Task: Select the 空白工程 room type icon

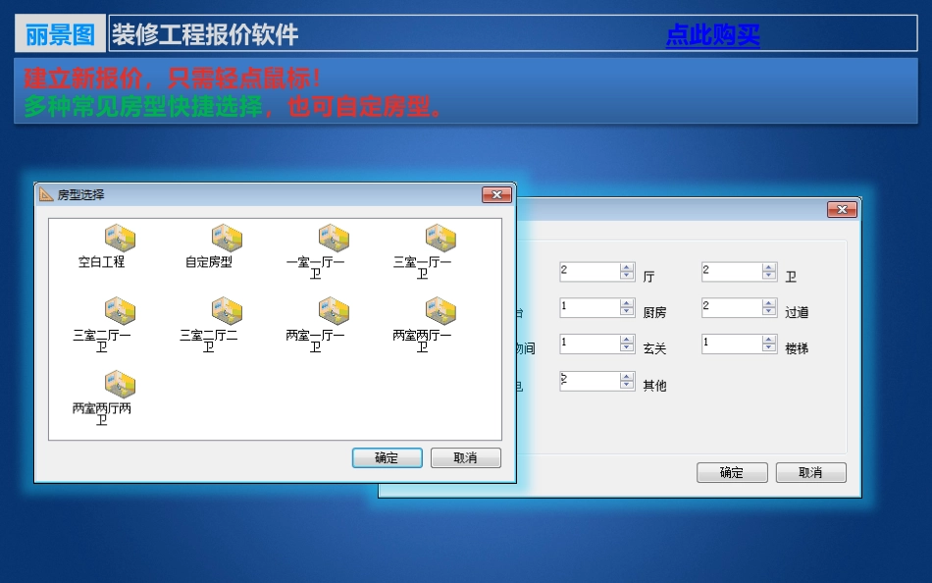Action: coord(120,238)
